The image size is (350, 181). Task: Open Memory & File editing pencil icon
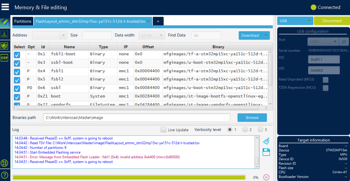click(x=5, y=22)
